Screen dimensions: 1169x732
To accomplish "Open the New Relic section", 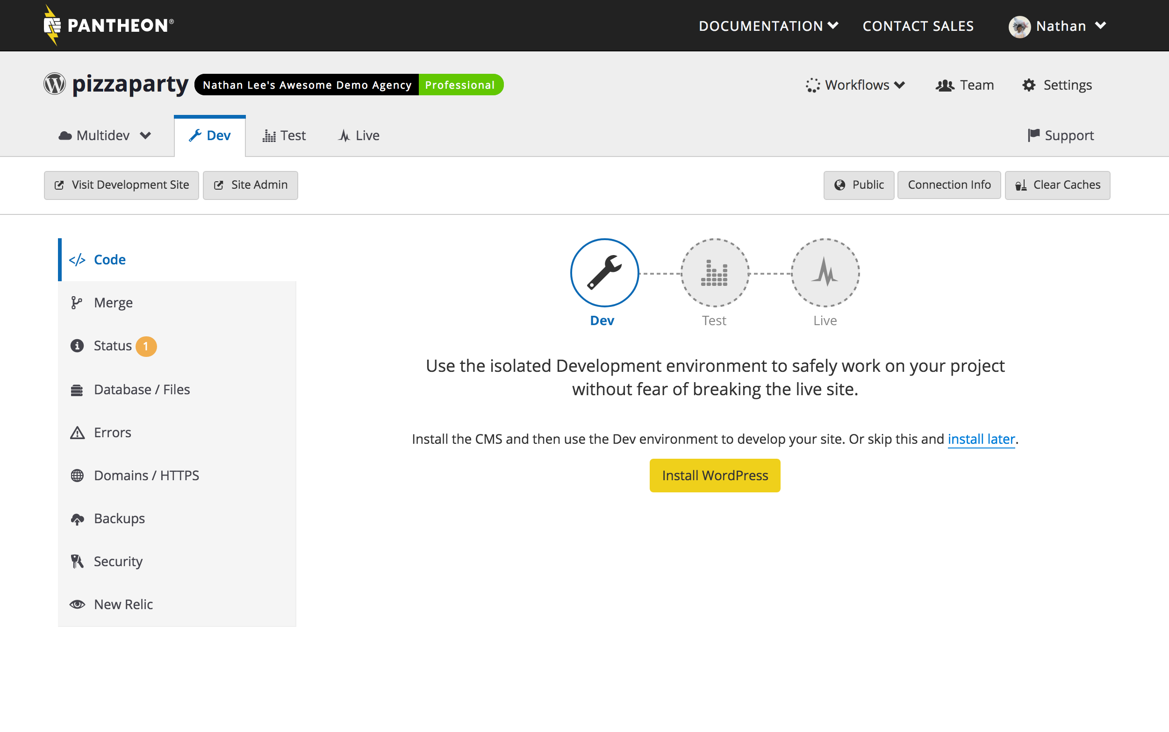I will [177, 604].
